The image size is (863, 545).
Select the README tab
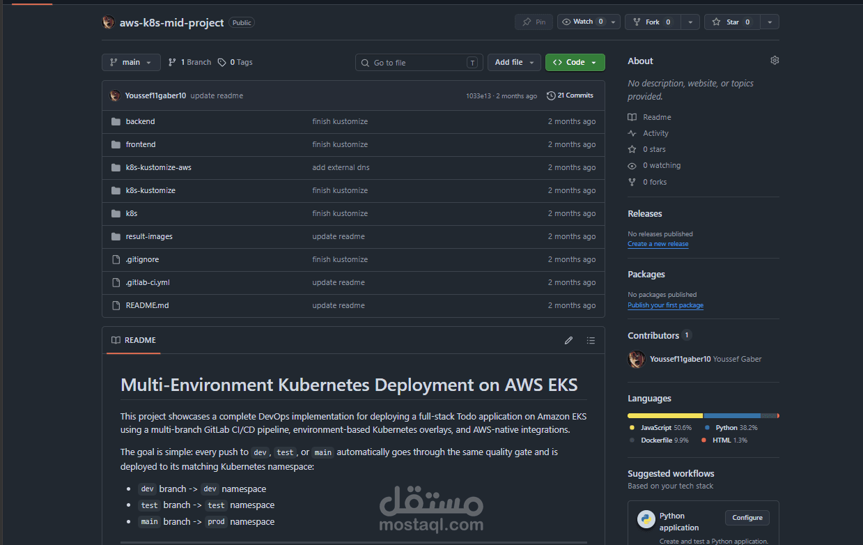pos(134,340)
